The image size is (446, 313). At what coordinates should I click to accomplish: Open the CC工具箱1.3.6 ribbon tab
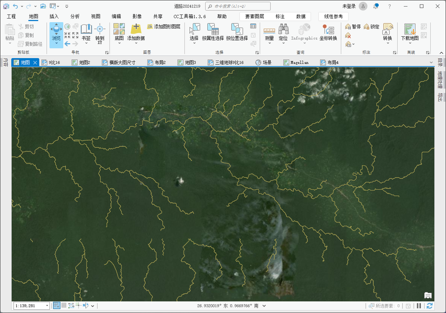pyautogui.click(x=190, y=16)
